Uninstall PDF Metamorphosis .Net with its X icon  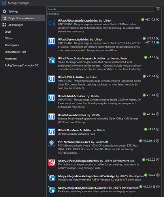[158, 141]
